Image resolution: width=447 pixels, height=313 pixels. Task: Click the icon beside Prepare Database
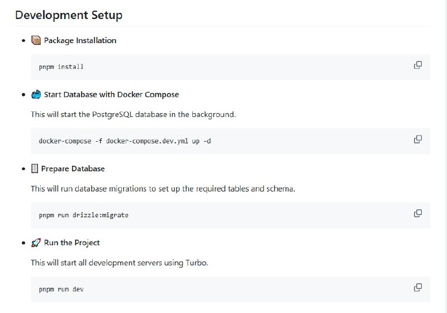click(x=35, y=169)
